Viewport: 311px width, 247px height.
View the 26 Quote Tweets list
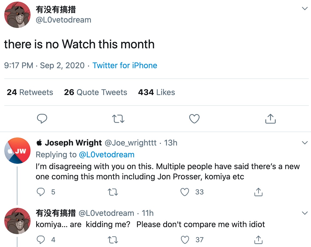(95, 92)
